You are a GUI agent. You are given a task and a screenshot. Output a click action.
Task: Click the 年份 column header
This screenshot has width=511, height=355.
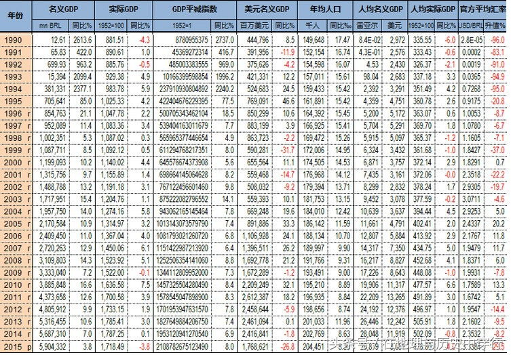(x=16, y=16)
